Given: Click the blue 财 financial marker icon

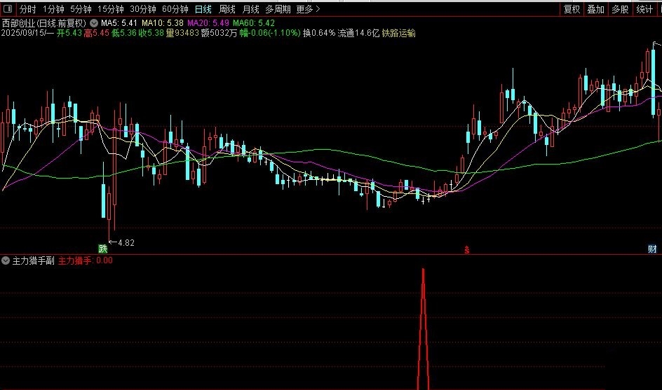Looking at the screenshot, I should pyautogui.click(x=652, y=249).
